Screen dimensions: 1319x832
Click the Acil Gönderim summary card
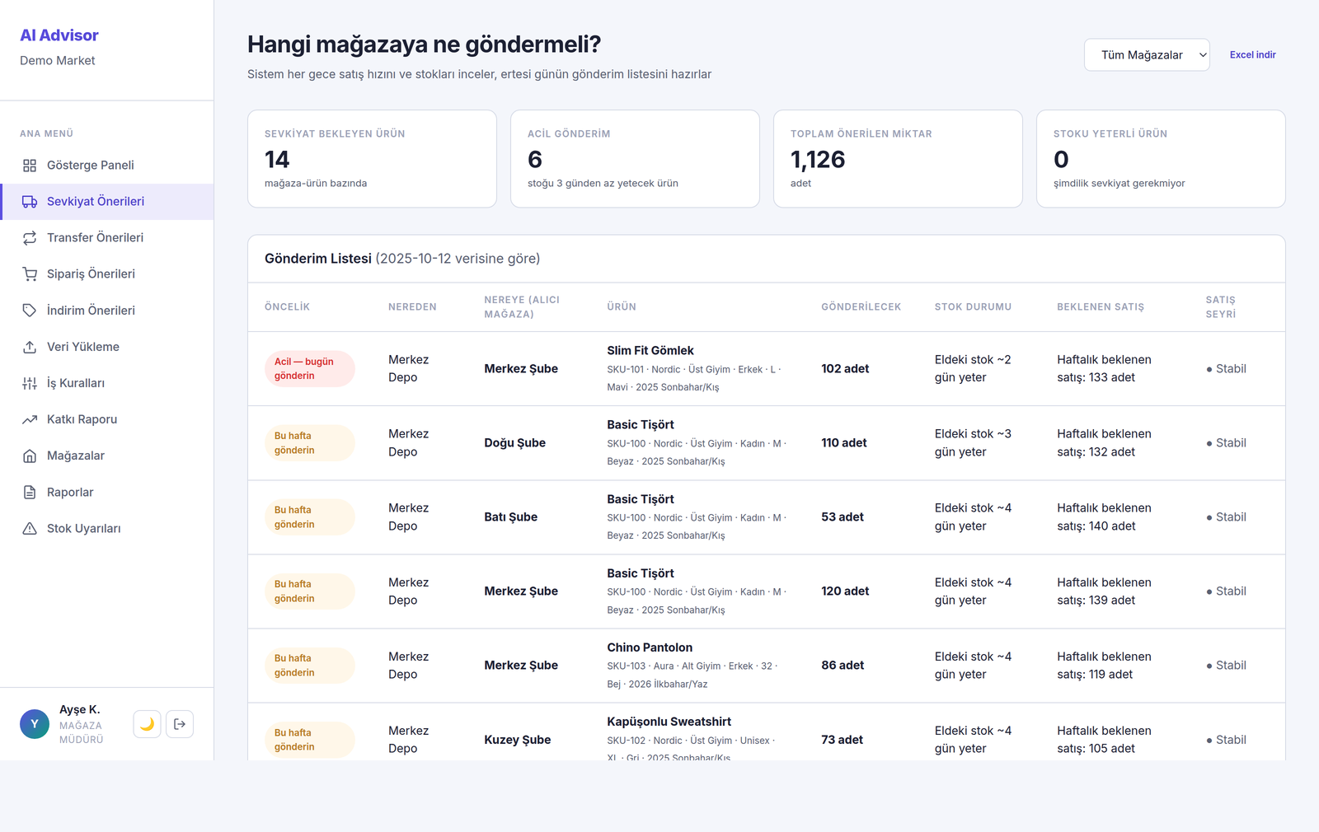tap(635, 159)
